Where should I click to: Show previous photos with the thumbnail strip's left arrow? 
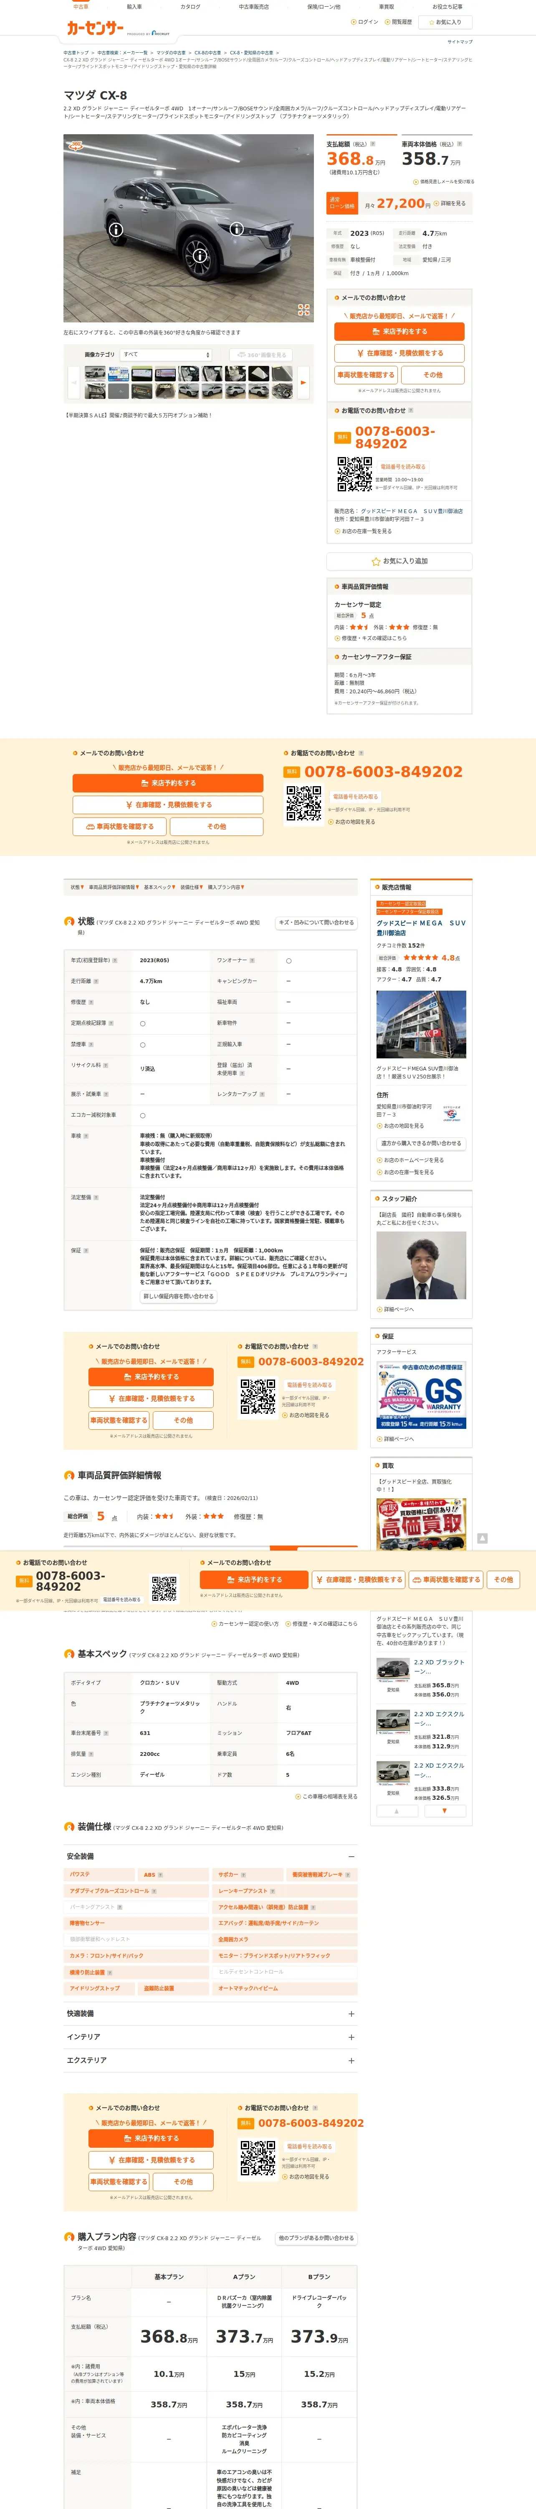click(x=73, y=382)
